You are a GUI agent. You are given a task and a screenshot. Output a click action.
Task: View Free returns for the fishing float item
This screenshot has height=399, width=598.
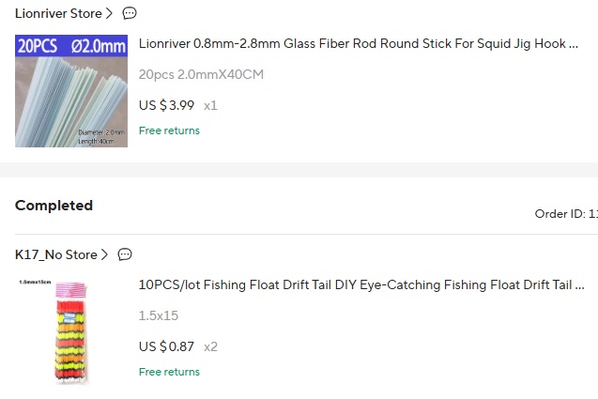169,372
